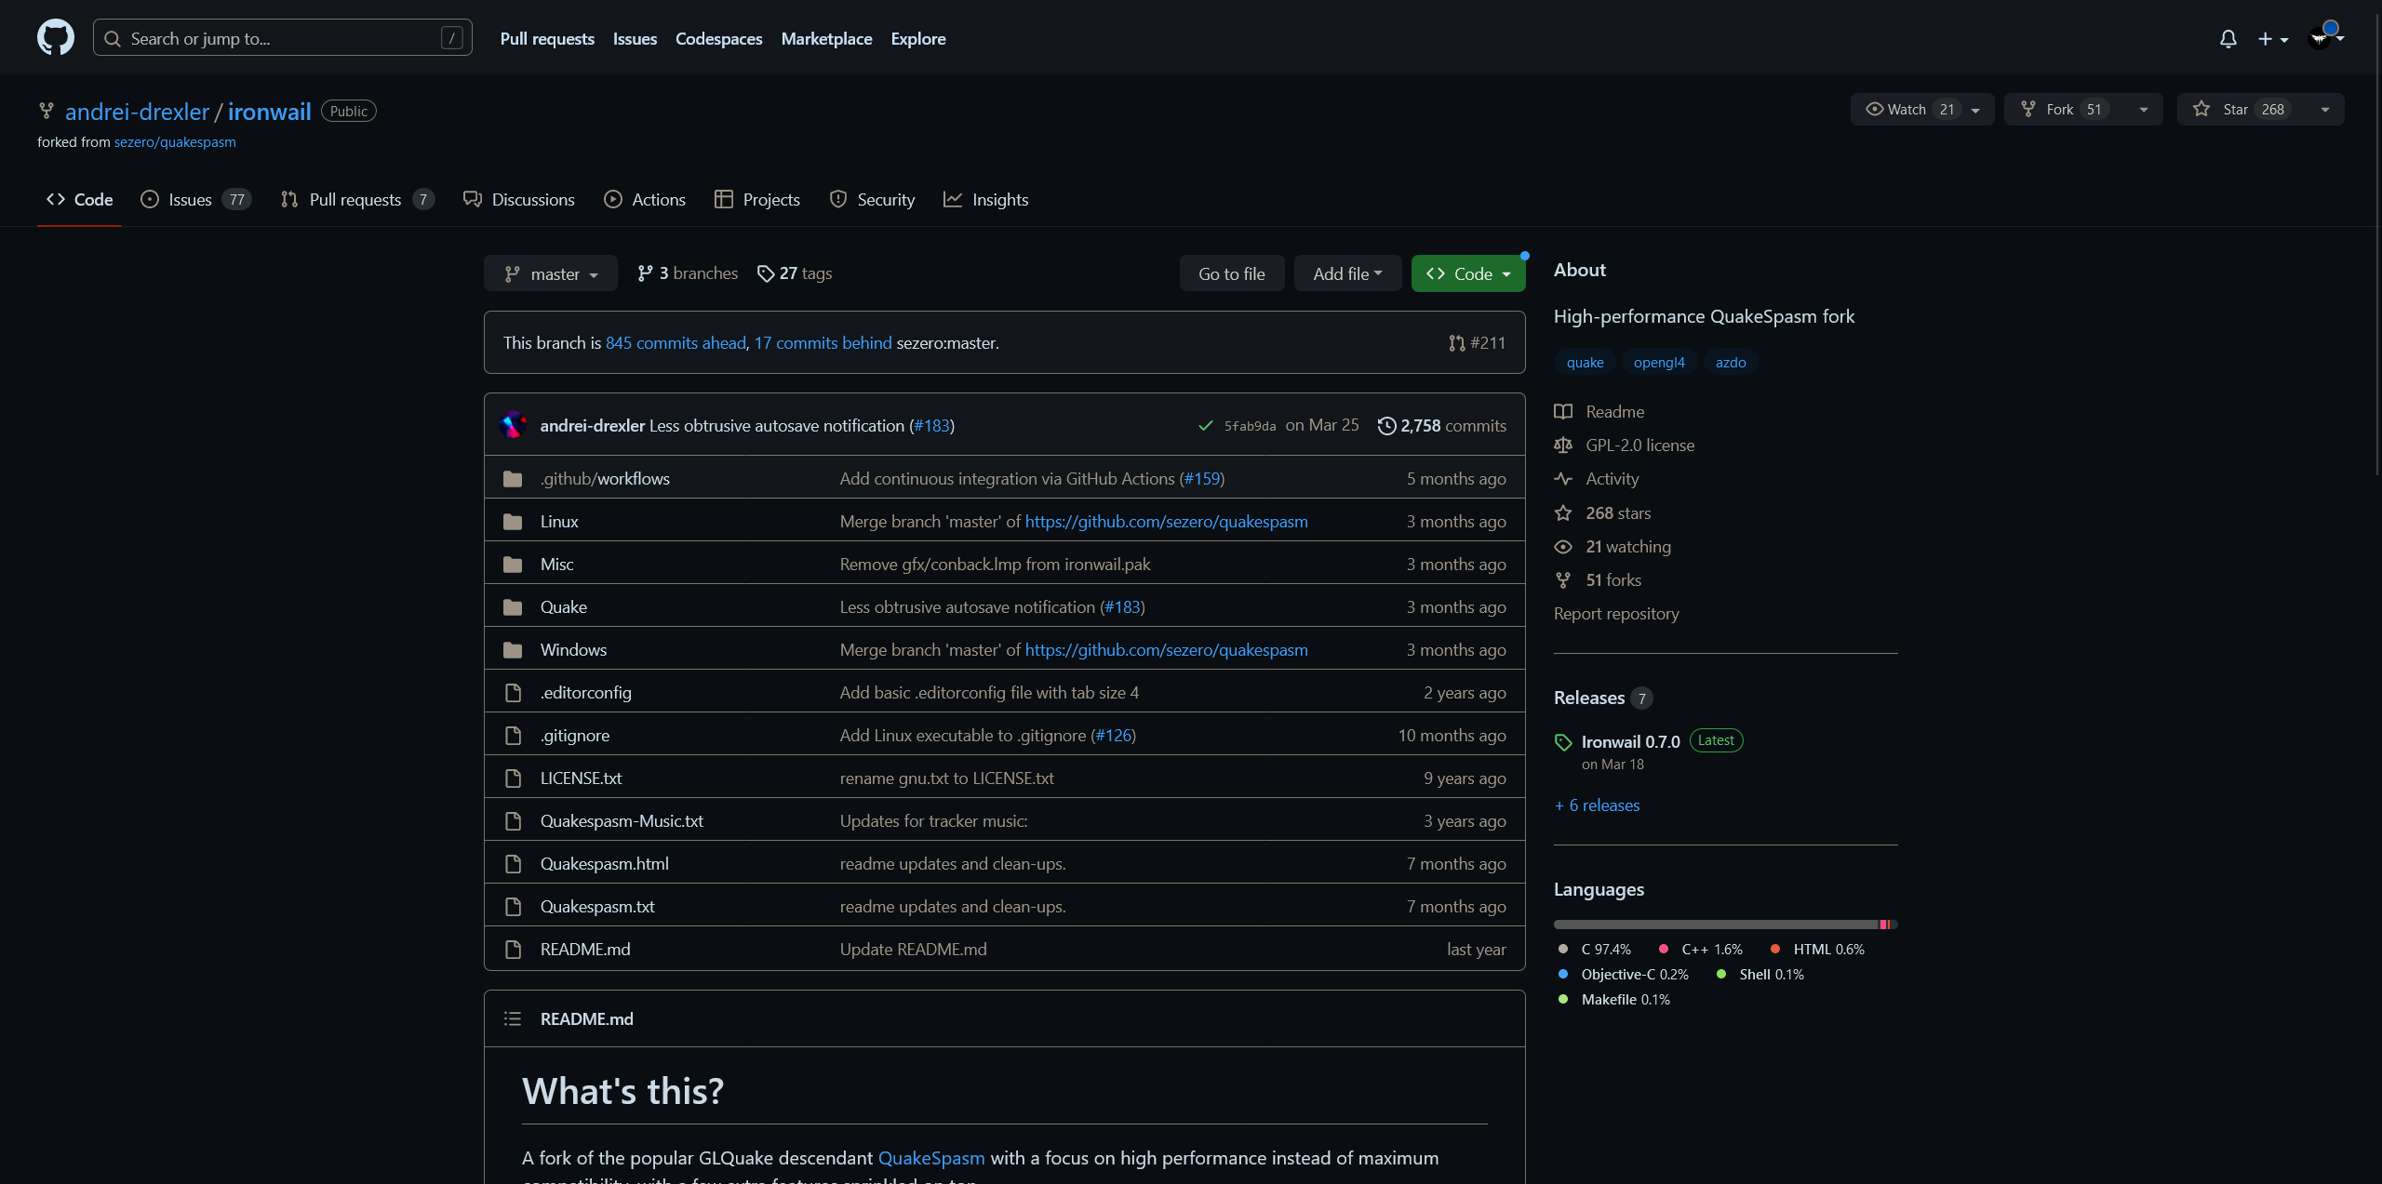The image size is (2382, 1184).
Task: Open the 268 stars stargazers link
Action: click(1602, 513)
